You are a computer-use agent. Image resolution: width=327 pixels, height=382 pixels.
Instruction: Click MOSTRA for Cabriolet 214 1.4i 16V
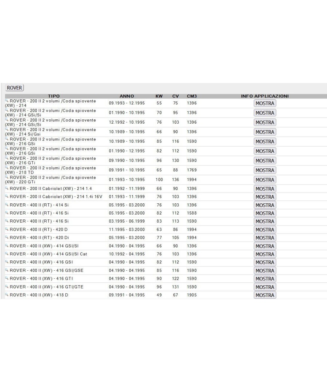(x=265, y=197)
